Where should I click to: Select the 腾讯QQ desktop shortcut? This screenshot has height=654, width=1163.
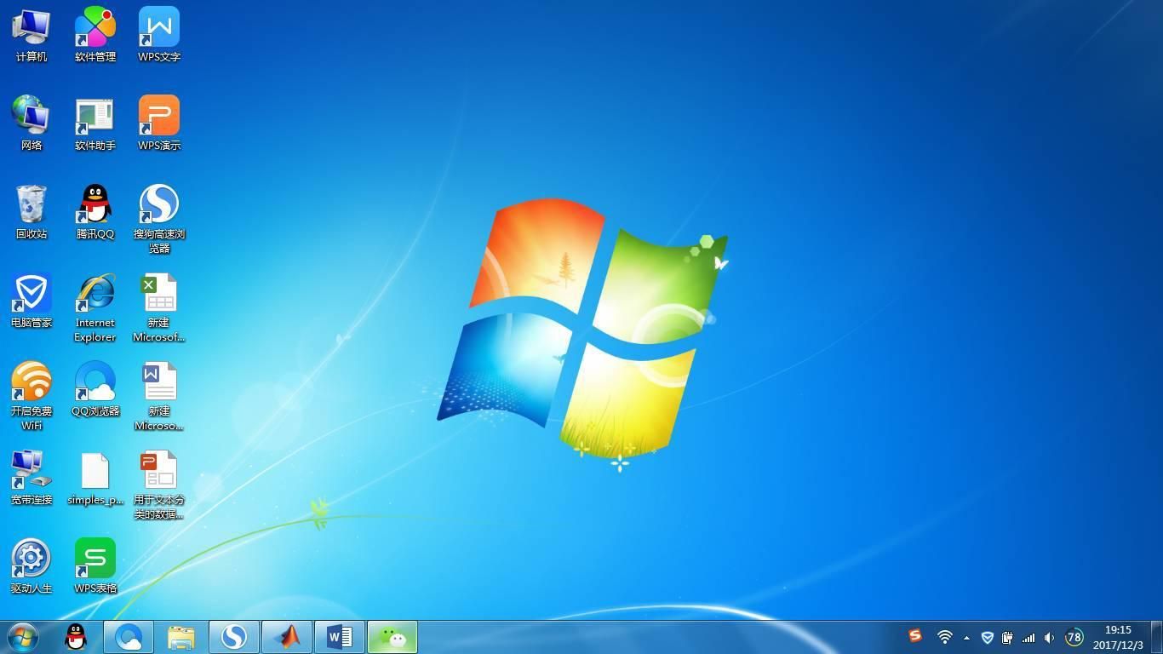(x=95, y=212)
